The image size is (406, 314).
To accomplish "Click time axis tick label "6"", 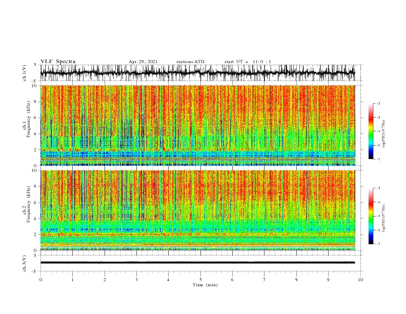I will click(232, 280).
